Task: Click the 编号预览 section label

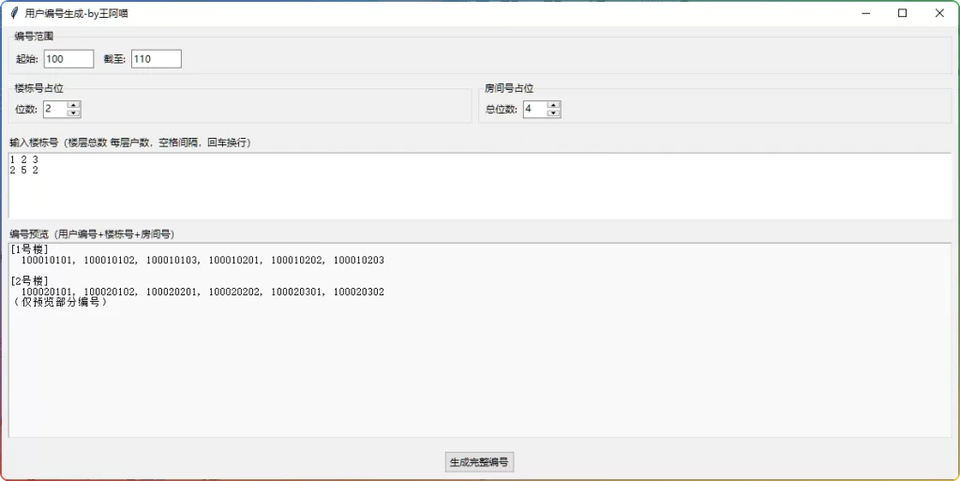Action: click(92, 234)
